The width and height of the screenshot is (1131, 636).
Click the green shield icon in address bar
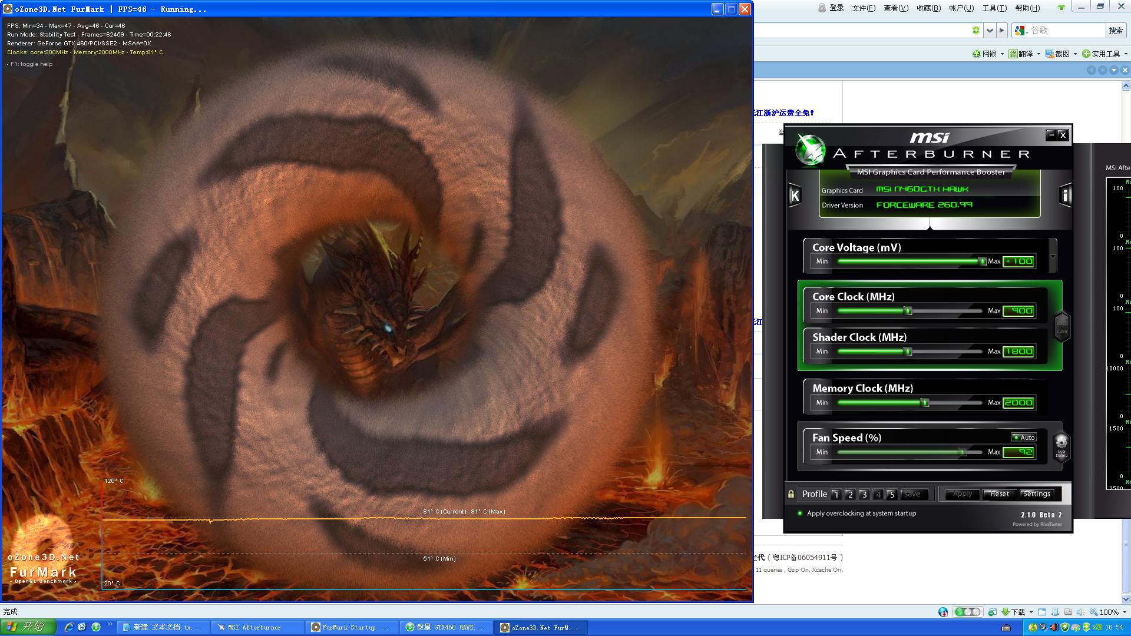coord(976,31)
